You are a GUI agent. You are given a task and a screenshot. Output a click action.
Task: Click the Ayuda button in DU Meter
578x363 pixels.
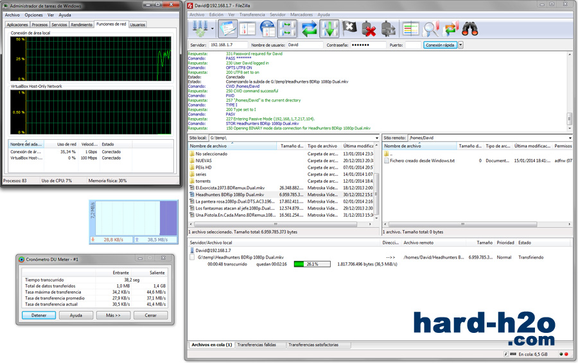(76, 316)
